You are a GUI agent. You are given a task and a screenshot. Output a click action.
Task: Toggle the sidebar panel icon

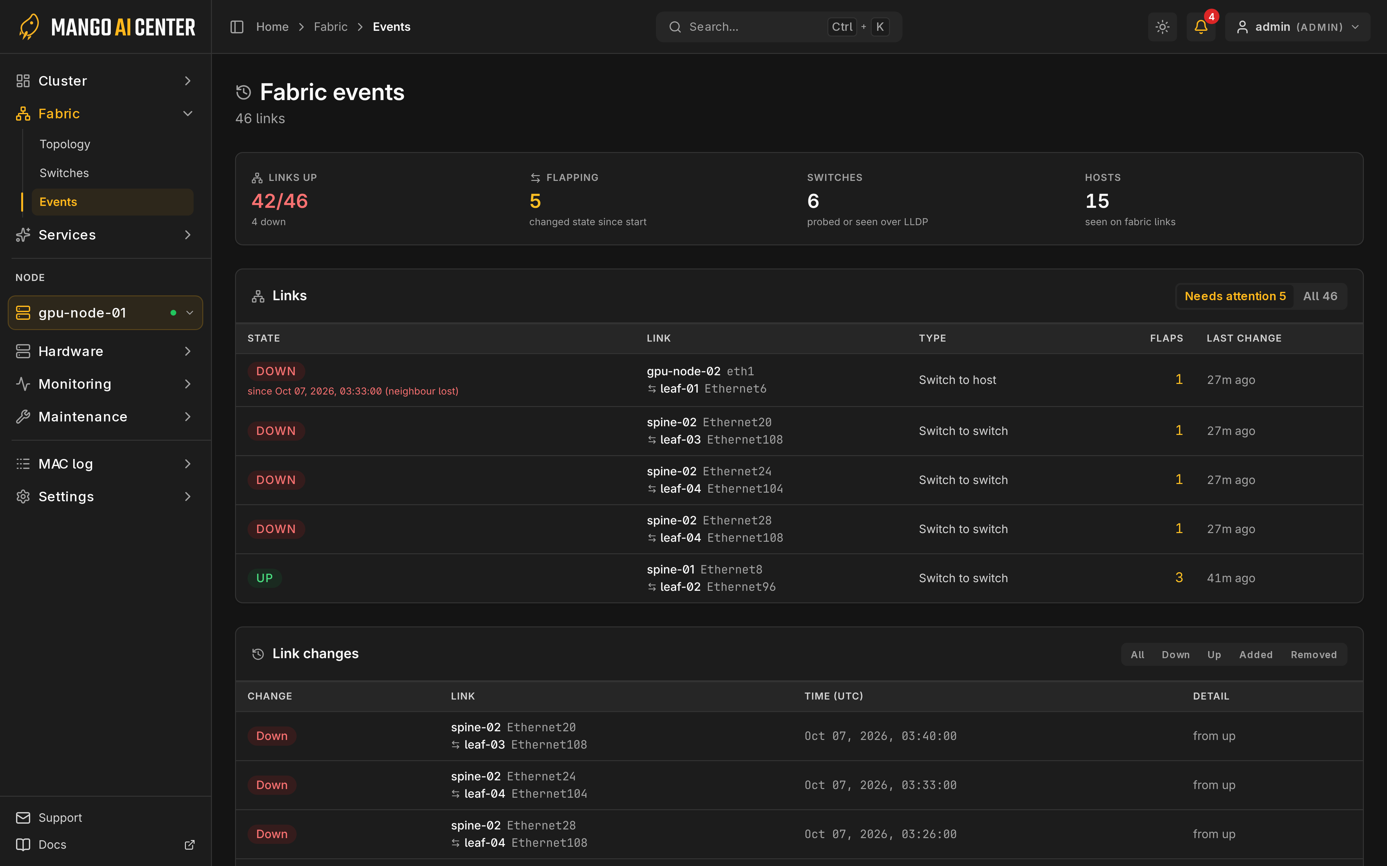pos(237,27)
